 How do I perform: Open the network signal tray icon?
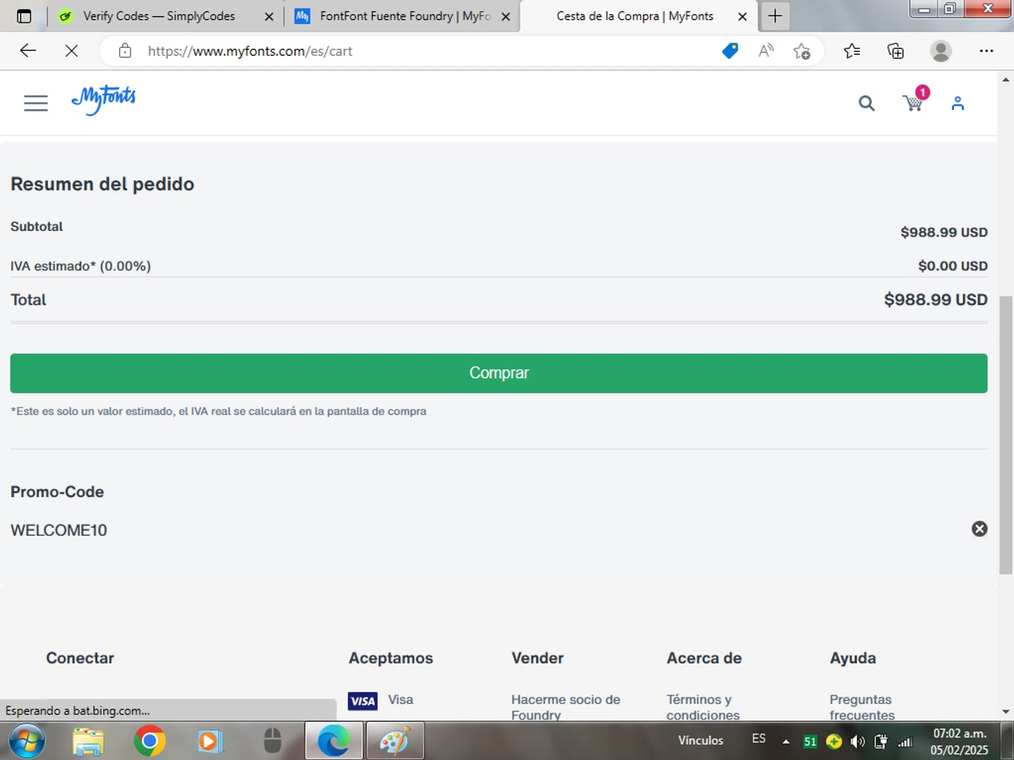904,742
